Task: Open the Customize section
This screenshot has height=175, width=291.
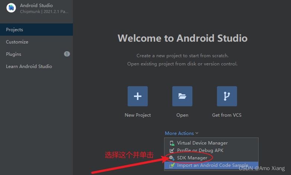Action: tap(36, 42)
